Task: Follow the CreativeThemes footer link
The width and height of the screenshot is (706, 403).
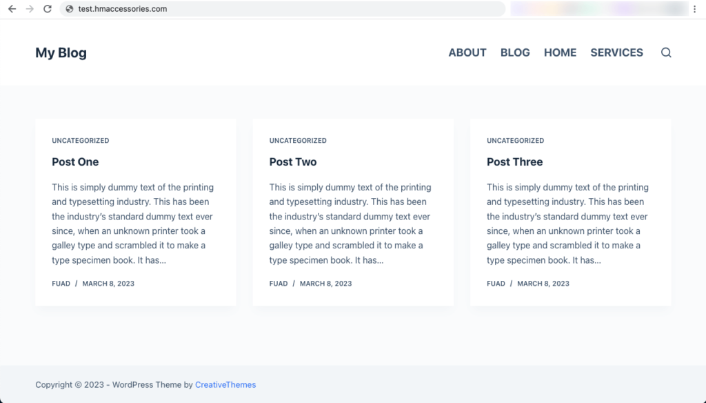Action: (x=225, y=384)
